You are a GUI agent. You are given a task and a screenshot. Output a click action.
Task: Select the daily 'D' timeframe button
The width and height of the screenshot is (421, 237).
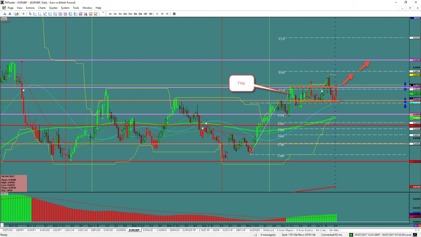click(157, 14)
